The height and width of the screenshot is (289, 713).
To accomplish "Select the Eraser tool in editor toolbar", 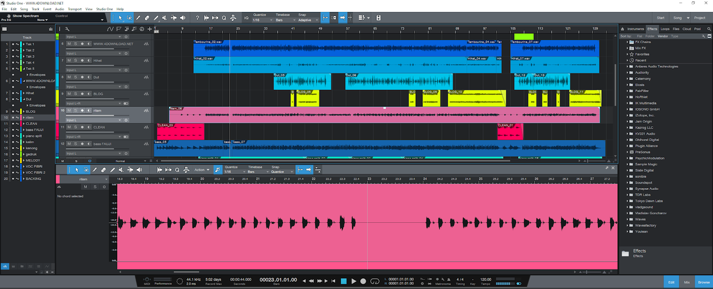I will pyautogui.click(x=103, y=170).
